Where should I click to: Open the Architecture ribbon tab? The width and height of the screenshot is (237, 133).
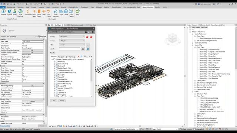tap(11, 7)
